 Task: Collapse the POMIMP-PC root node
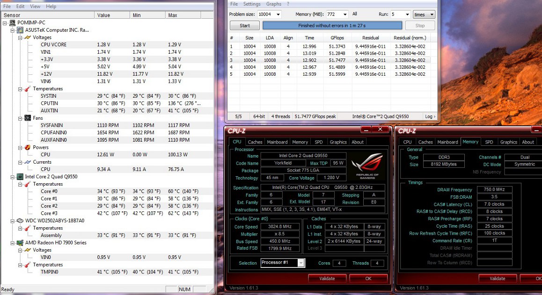[5, 23]
